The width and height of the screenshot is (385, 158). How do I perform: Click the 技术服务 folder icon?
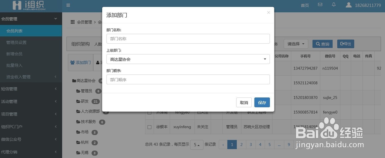(x=78, y=122)
